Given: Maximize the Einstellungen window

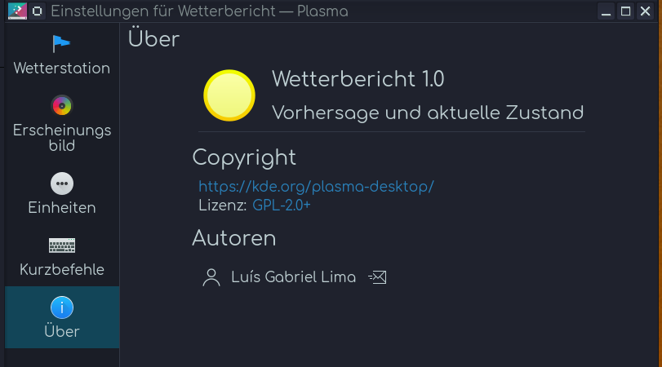Looking at the screenshot, I should pos(626,11).
